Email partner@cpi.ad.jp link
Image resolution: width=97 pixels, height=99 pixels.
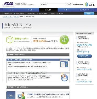(x=84, y=82)
